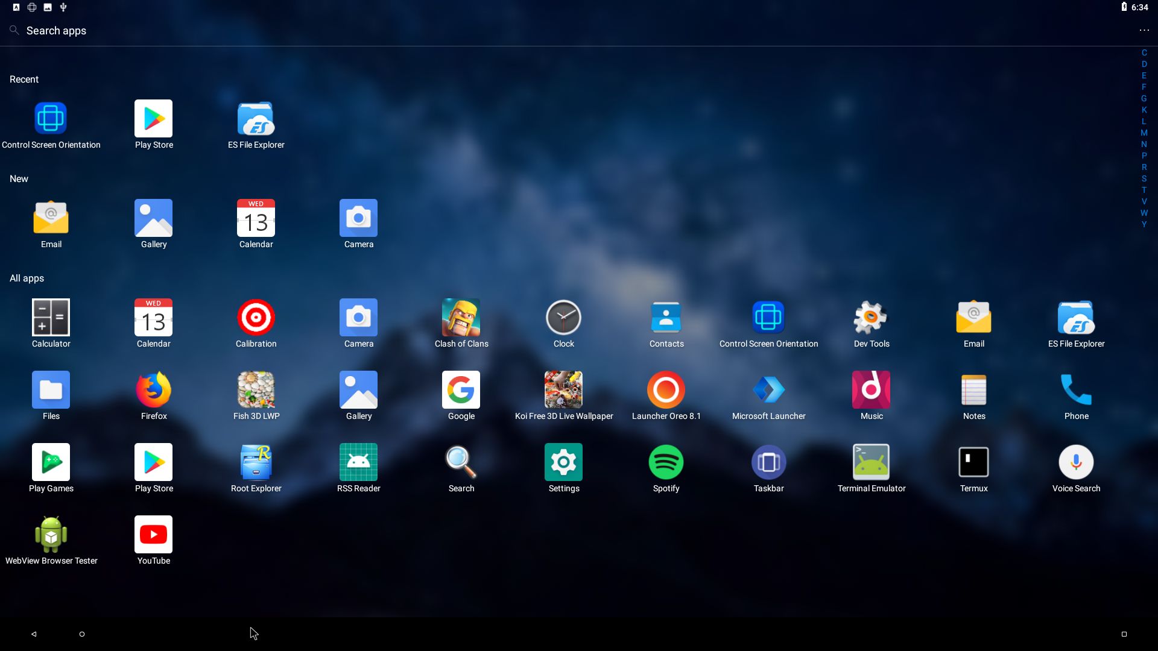Tap the Recents square navigation button
Image resolution: width=1158 pixels, height=651 pixels.
pos(1124,634)
